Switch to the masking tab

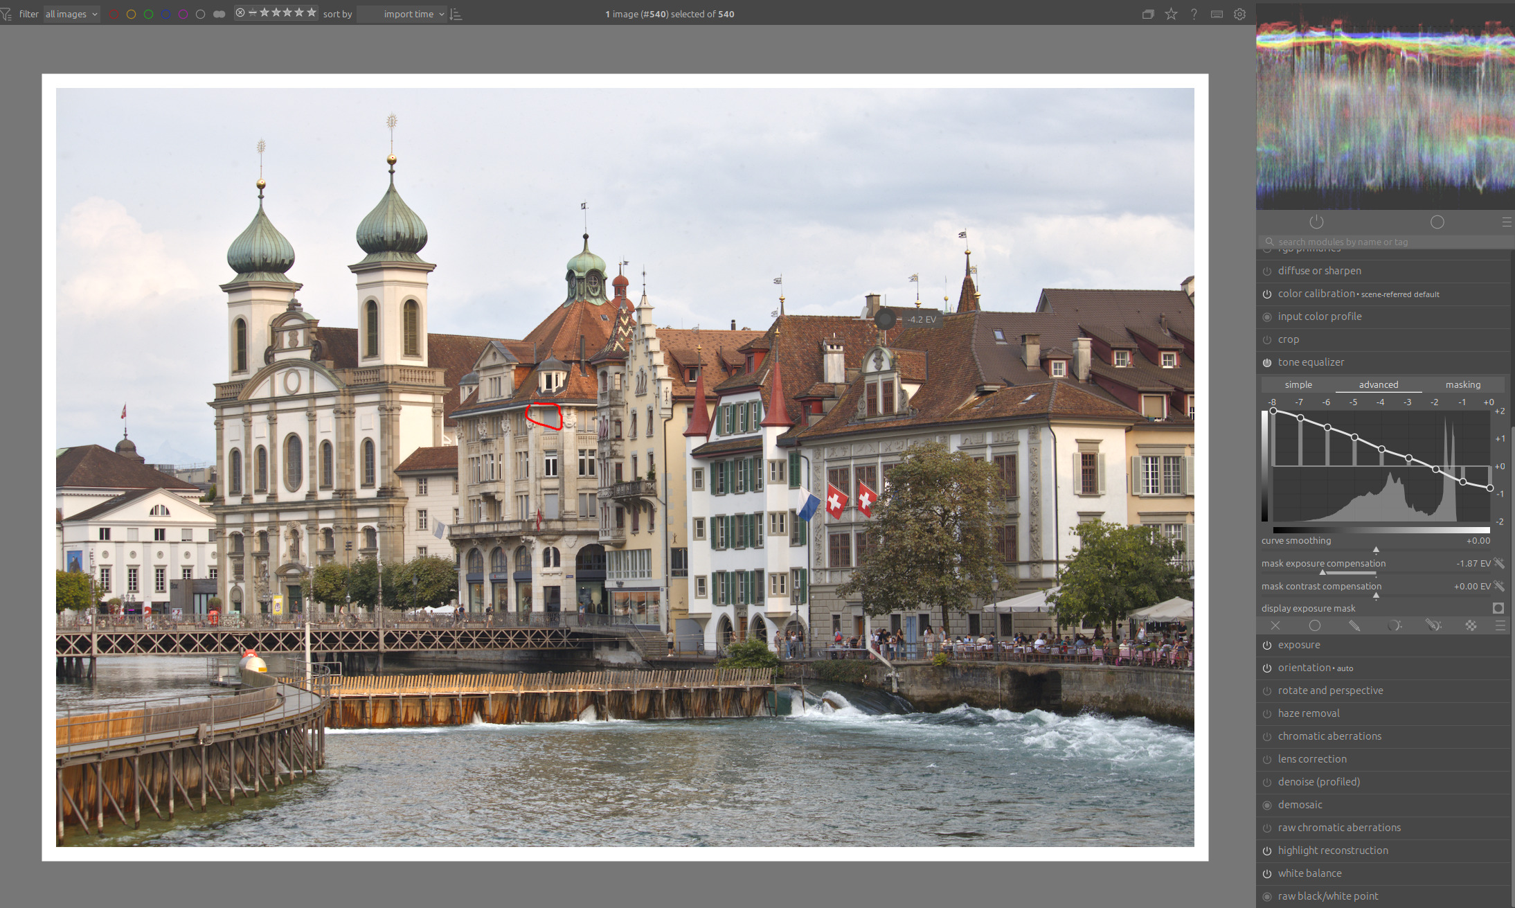(1462, 384)
